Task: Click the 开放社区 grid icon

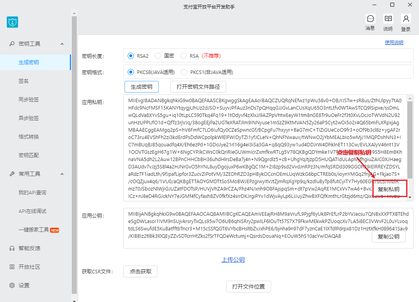Action: point(12,267)
